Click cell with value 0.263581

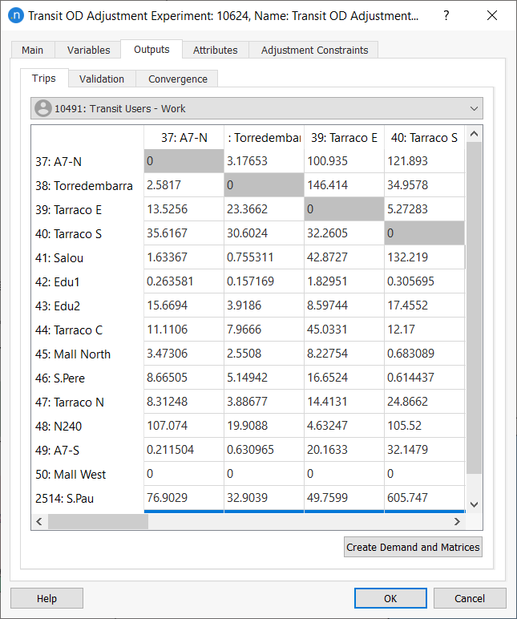click(x=184, y=281)
